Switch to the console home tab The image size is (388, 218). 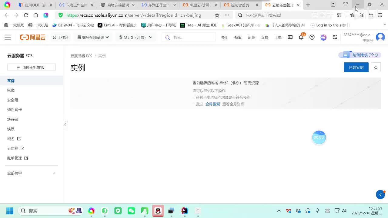click(x=240, y=5)
